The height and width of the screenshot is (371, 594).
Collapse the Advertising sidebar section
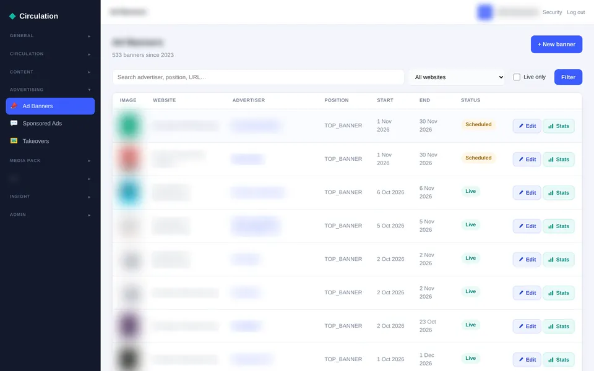[x=50, y=90]
